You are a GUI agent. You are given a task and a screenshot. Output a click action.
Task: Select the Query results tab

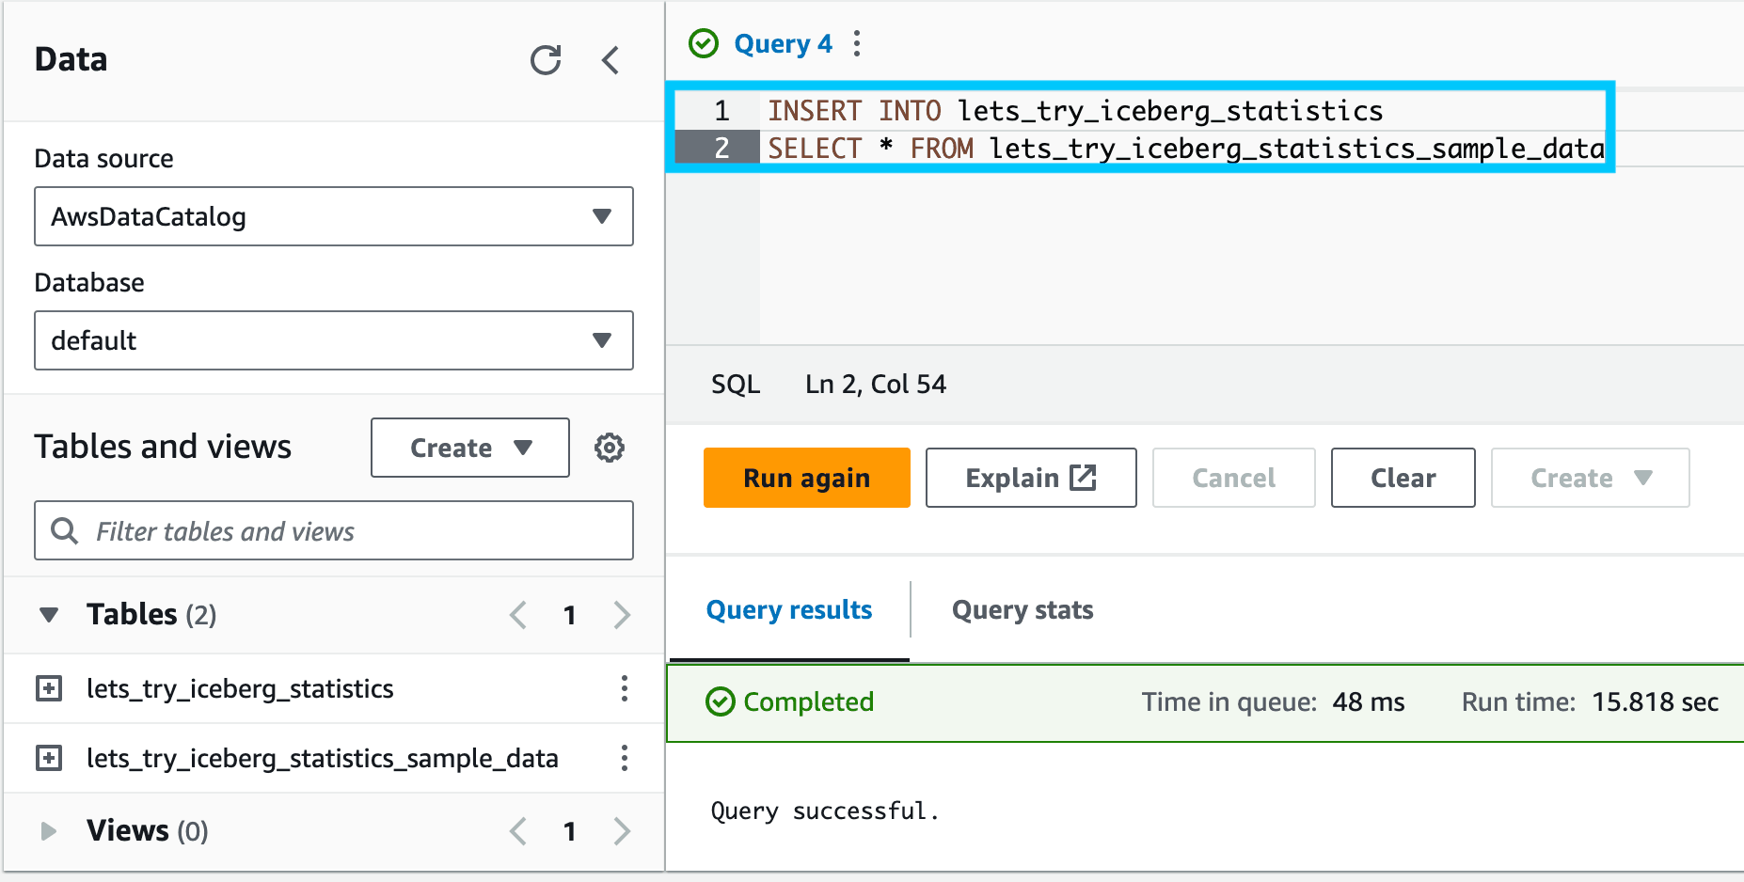click(x=788, y=610)
